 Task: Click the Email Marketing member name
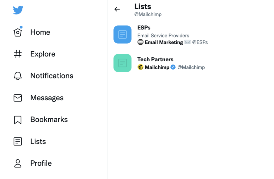(163, 42)
